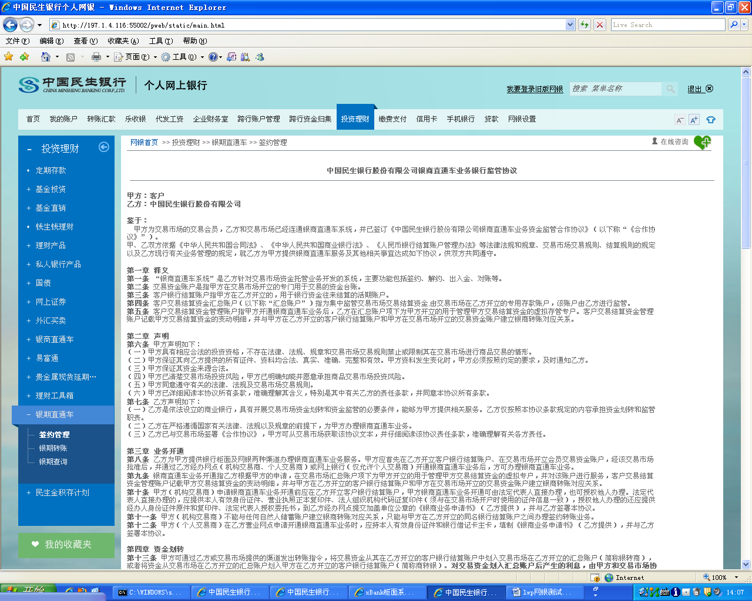
Task: Collapse sidebar with the circular arrow icon
Action: coord(104,147)
